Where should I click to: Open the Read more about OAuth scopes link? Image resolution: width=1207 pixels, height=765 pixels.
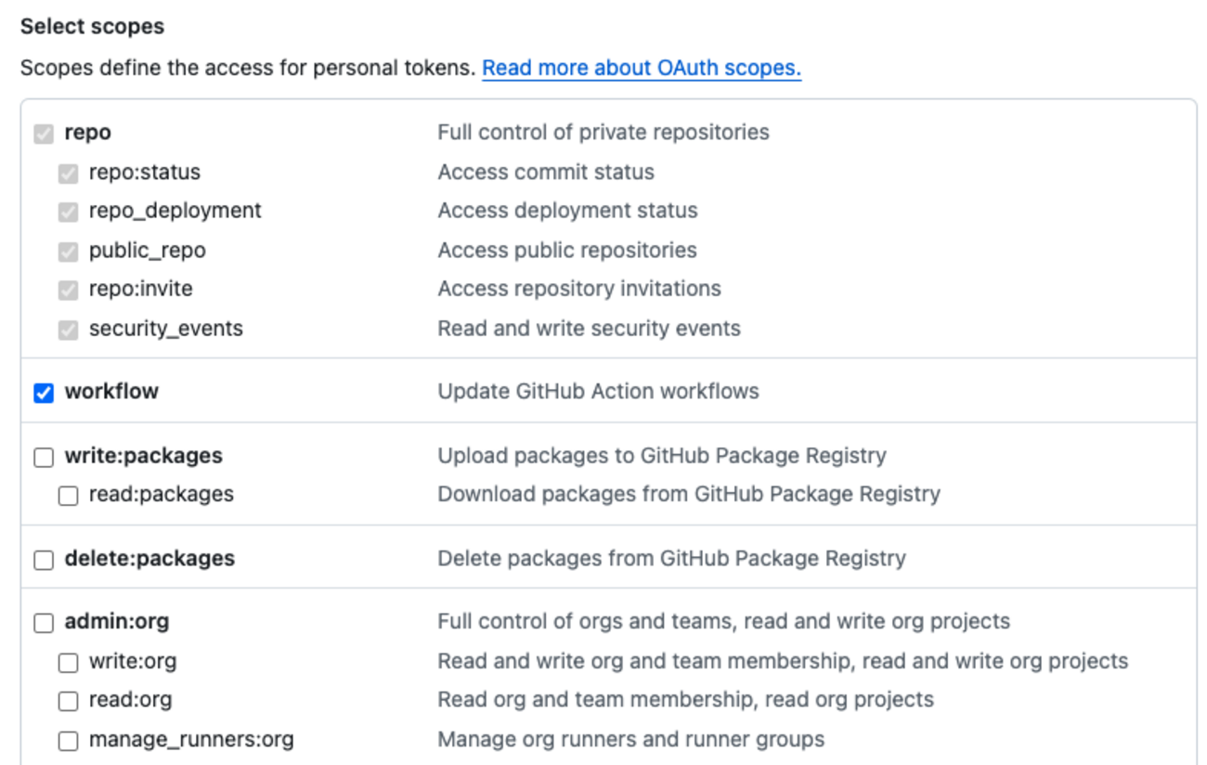click(641, 67)
